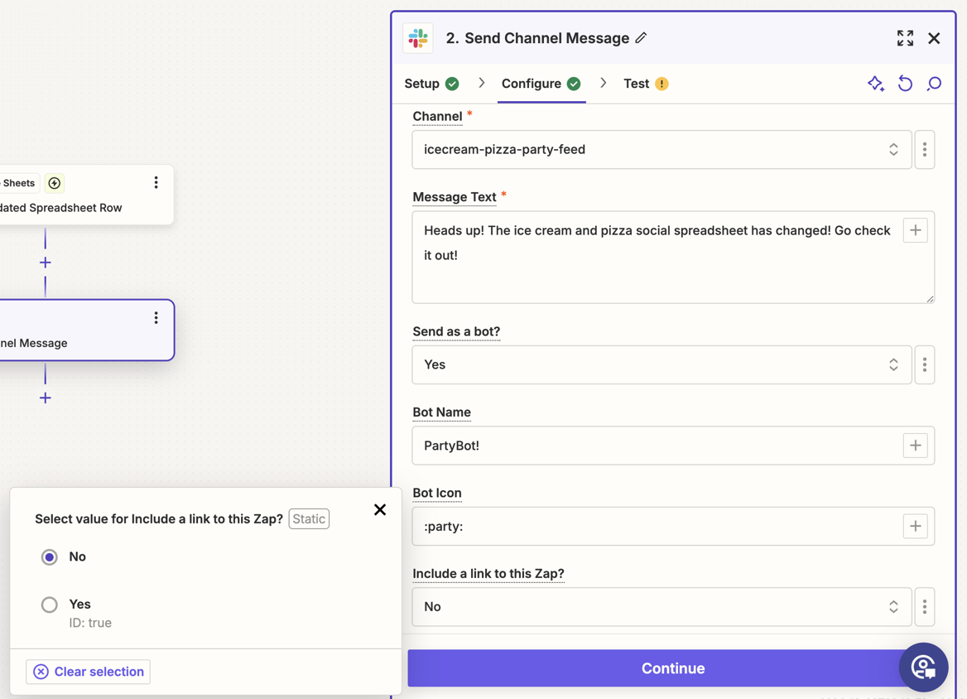Click the Continue button
This screenshot has width=967, height=699.
[673, 668]
